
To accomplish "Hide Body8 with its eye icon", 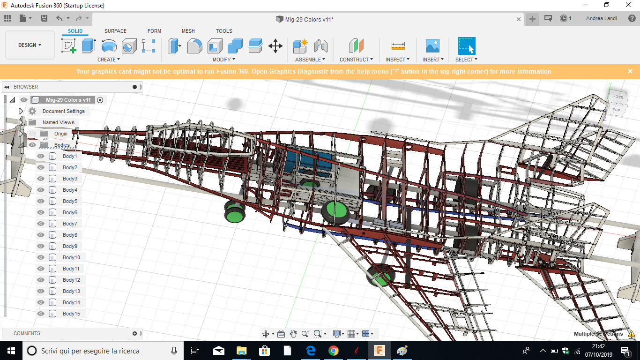I will [41, 235].
